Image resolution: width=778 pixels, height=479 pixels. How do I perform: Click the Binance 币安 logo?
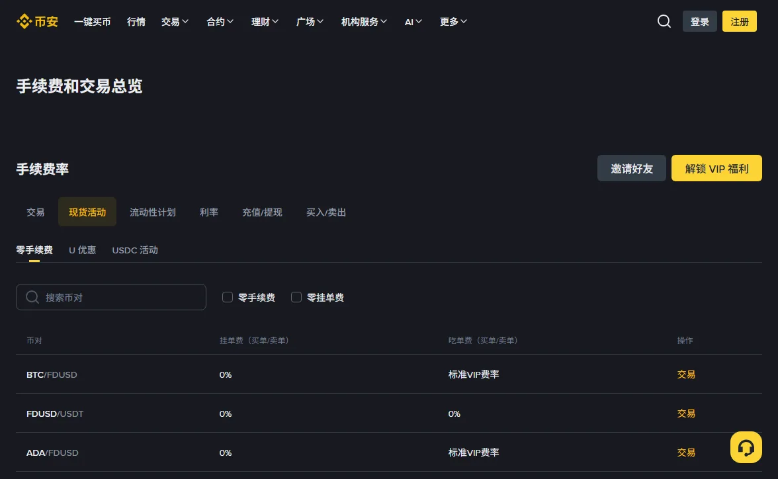click(x=37, y=21)
